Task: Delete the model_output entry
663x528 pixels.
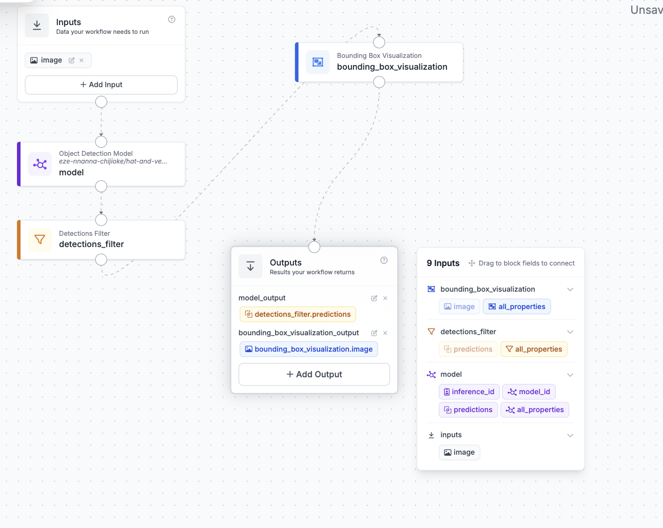Action: coord(385,298)
